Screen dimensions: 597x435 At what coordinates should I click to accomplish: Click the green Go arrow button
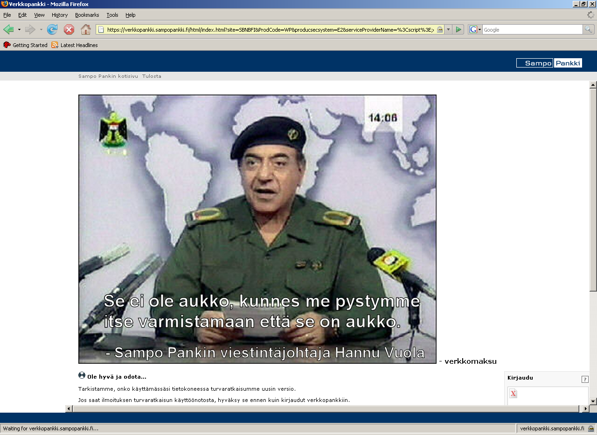458,30
